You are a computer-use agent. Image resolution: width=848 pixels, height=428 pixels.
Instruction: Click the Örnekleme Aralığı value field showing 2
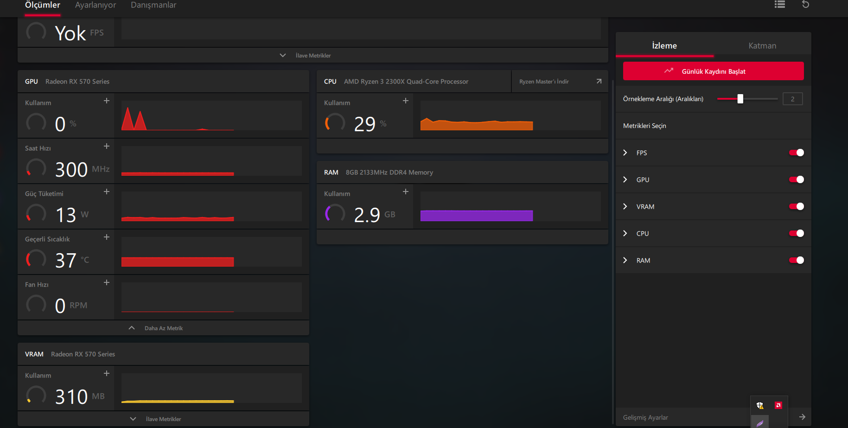tap(793, 99)
